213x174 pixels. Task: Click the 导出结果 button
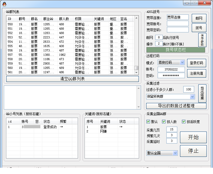pos(202,93)
